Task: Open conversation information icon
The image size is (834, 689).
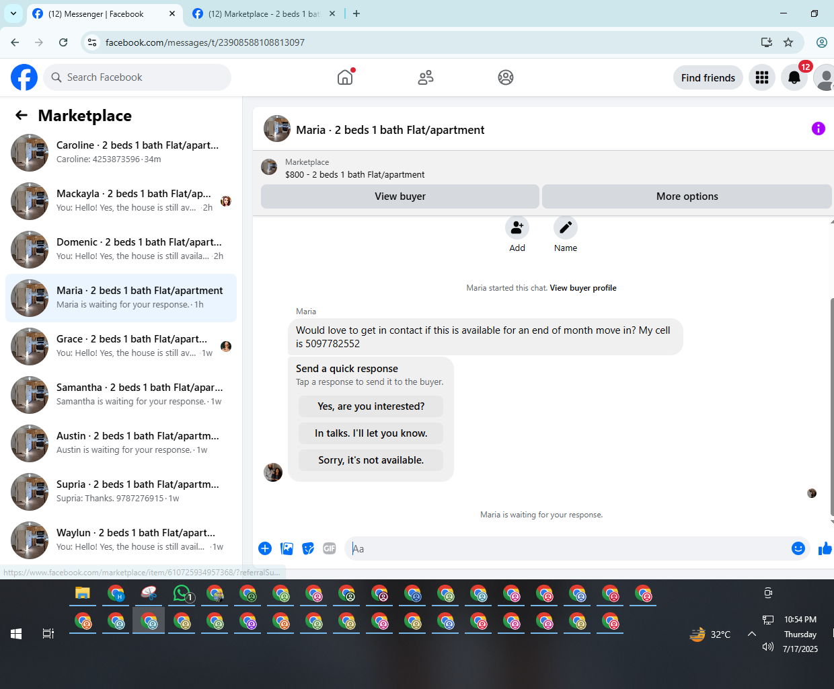Action: [818, 129]
